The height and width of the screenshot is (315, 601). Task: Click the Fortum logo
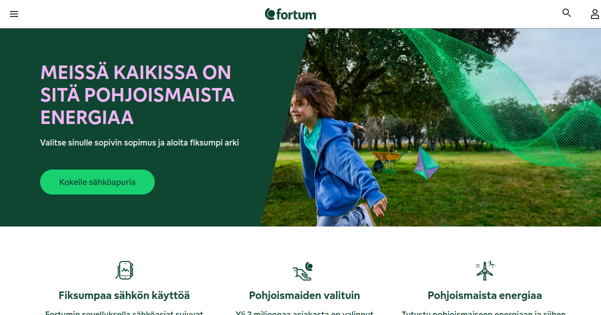pos(290,14)
